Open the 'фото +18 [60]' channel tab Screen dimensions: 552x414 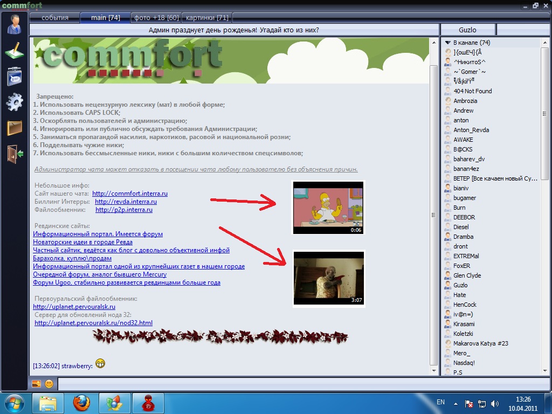(155, 18)
